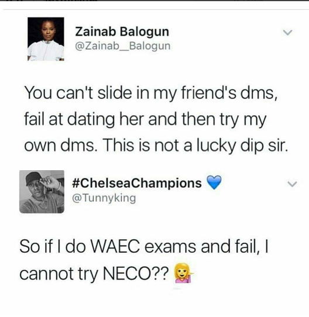This screenshot has width=309, height=317.
Task: Expand the options chevron on Zainab's tweet
Action: click(x=287, y=33)
